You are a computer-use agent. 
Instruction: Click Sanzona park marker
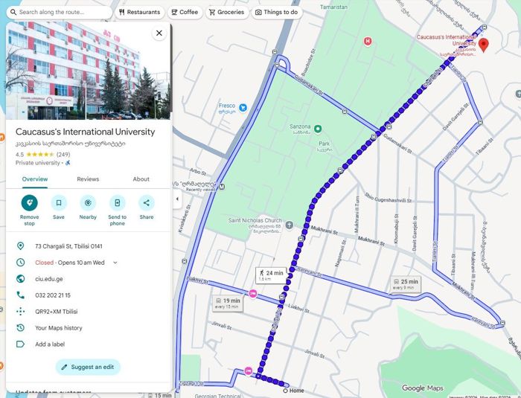click(x=318, y=129)
